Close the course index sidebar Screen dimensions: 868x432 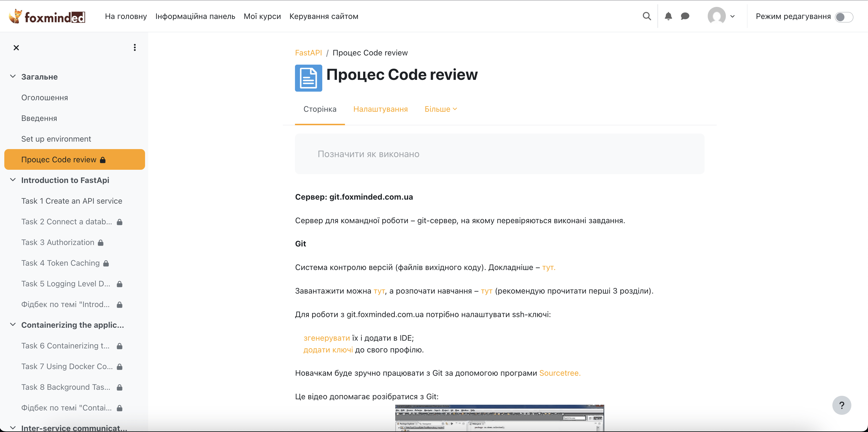(16, 47)
